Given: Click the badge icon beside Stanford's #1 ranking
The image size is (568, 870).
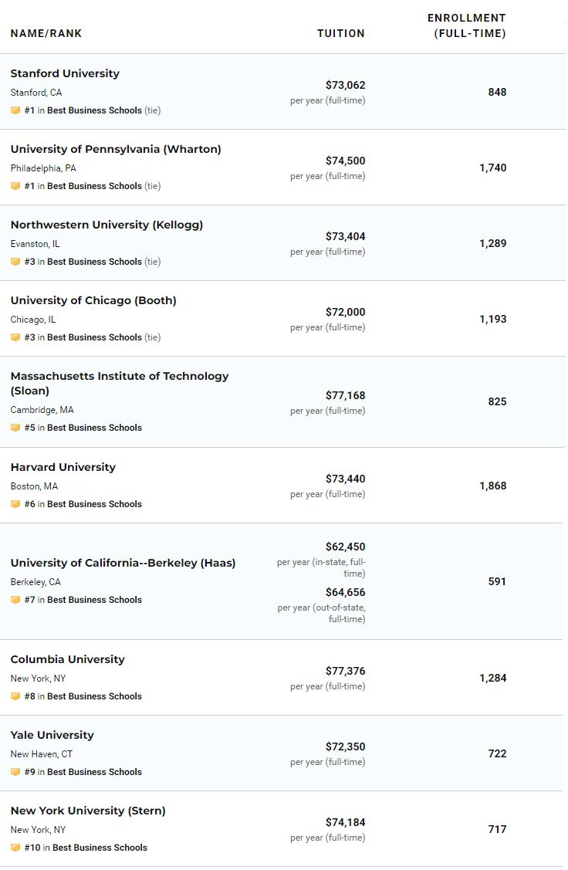Looking at the screenshot, I should 15,110.
